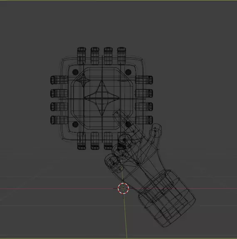Click the chip's upper-left black corner dot
This screenshot has height=239, width=237.
75,72
